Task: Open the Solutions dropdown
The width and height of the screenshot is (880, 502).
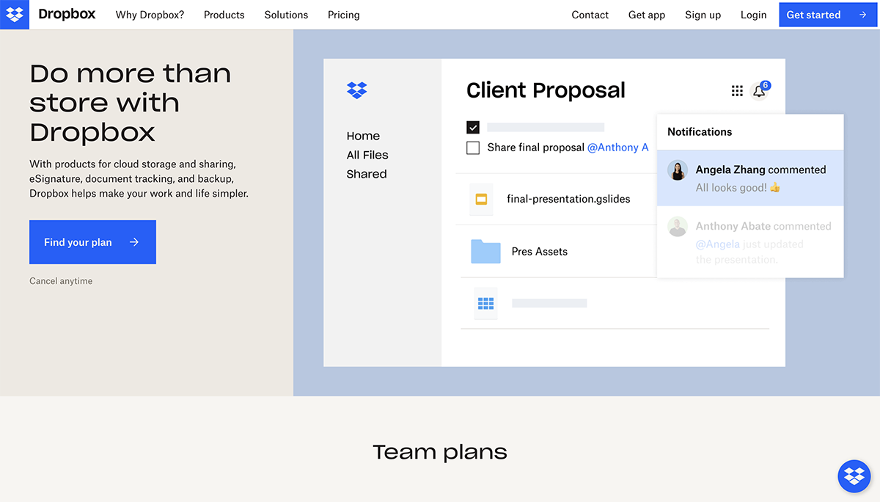Action: click(286, 15)
